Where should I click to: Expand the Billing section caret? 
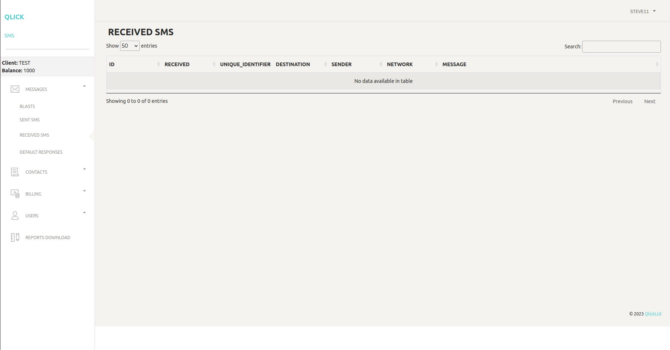pyautogui.click(x=84, y=191)
